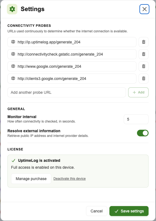Focus the Add another probe URL field
This screenshot has width=156, height=221.
(x=67, y=92)
